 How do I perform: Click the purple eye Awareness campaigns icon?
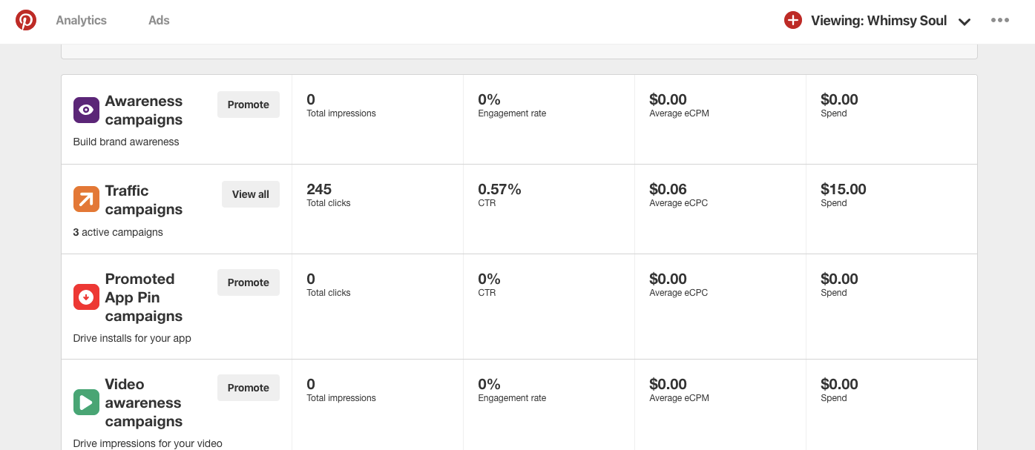tap(86, 110)
